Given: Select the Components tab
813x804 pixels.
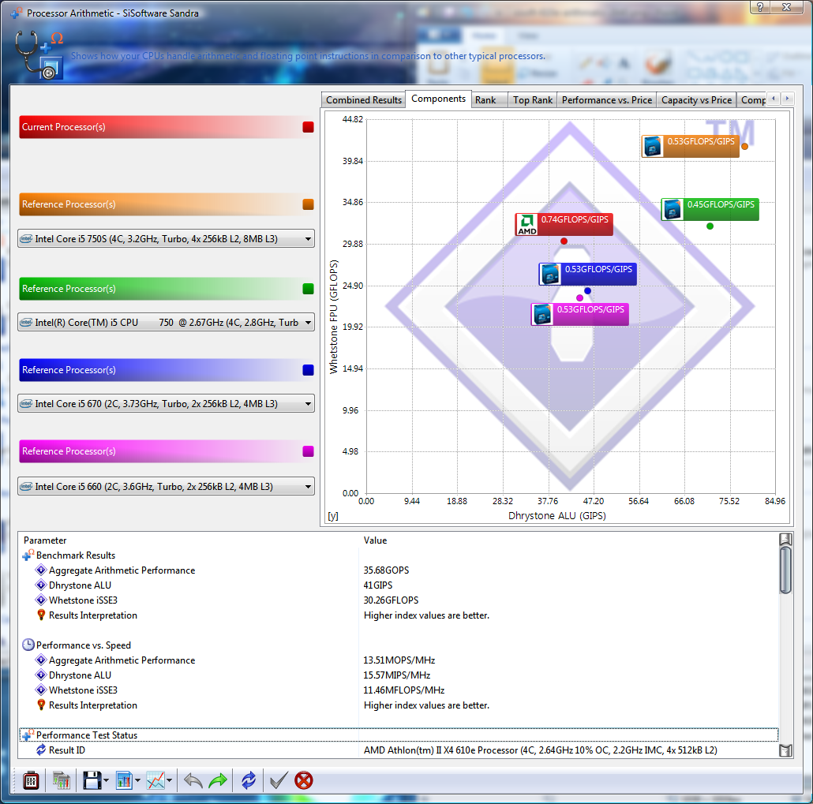Looking at the screenshot, I should tap(438, 99).
